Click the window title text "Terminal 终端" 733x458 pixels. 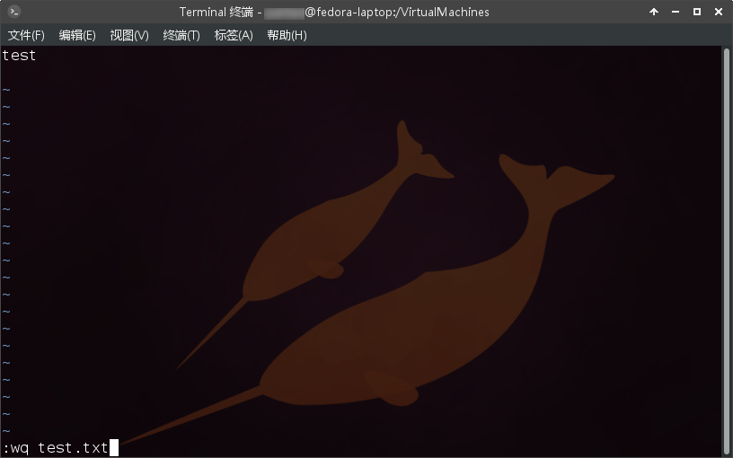point(219,12)
